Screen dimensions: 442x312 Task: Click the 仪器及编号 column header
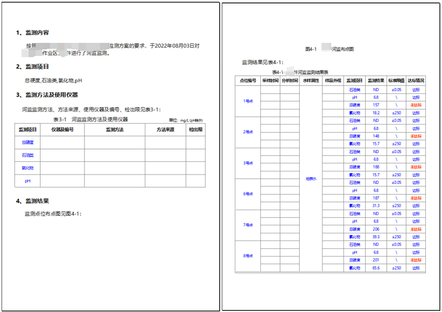[63, 129]
